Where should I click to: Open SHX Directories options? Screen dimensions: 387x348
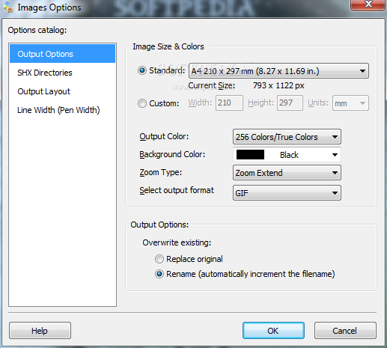pos(62,73)
